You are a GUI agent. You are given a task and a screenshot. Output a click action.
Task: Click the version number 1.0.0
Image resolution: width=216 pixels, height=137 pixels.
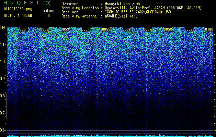click(47, 3)
